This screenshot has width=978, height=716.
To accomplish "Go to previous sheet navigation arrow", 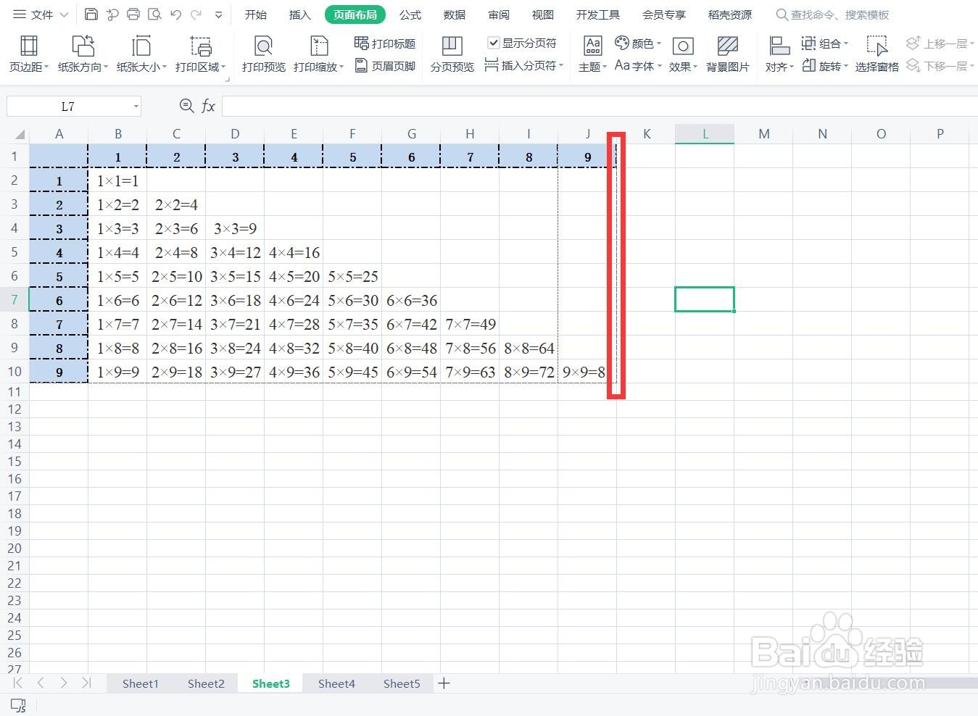I will (41, 683).
